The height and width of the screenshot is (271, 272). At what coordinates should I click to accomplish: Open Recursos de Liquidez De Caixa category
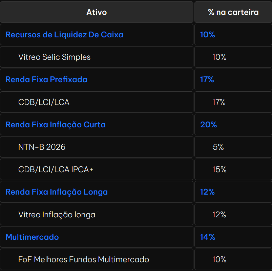64,35
